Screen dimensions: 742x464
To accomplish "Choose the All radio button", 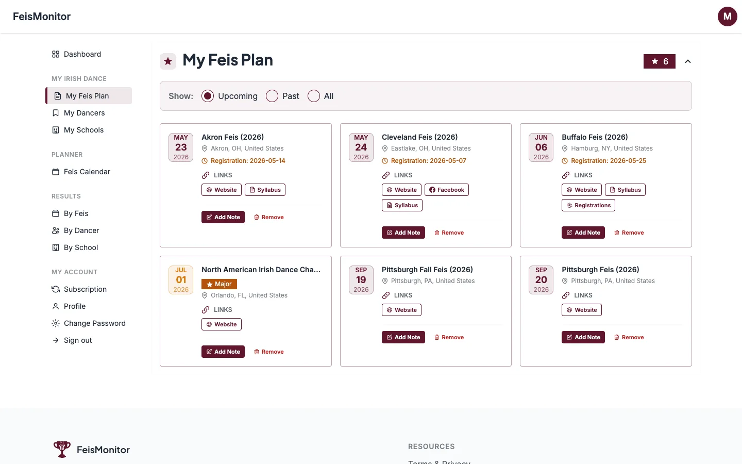I will tap(313, 96).
